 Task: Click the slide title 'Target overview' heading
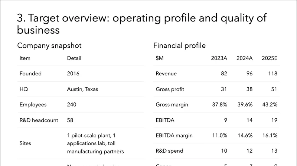142,24
